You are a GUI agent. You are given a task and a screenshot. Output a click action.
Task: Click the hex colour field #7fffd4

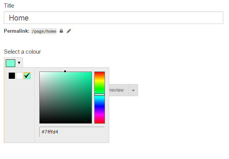click(x=72, y=132)
